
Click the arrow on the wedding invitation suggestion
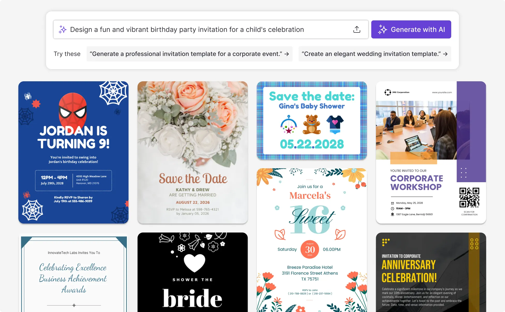[446, 54]
